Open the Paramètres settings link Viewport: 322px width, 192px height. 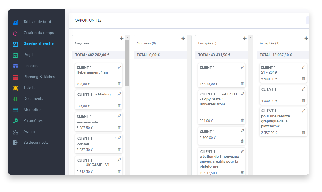pos(33,121)
